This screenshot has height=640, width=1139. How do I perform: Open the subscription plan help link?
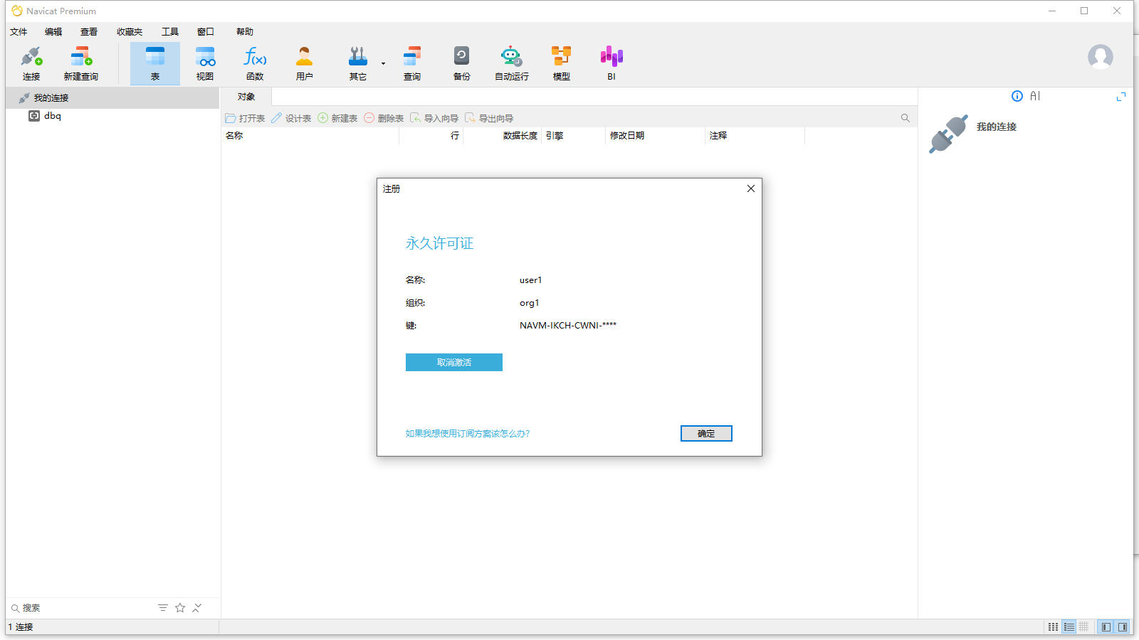pos(468,434)
